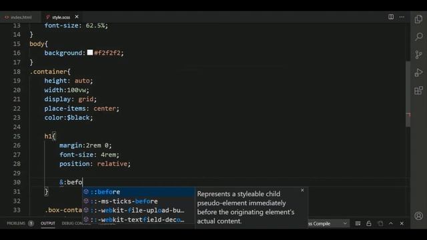
Task: Click the #f2f2f2 color swatch
Action: (90, 53)
